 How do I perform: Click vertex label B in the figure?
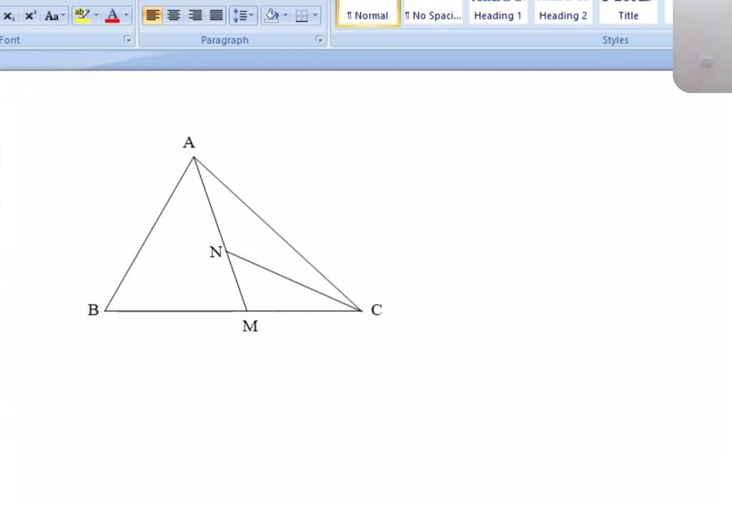(x=94, y=310)
